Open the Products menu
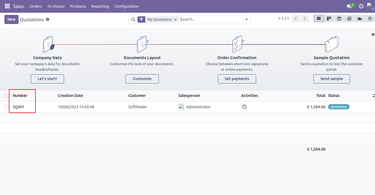The width and height of the screenshot is (375, 195). pyautogui.click(x=78, y=6)
